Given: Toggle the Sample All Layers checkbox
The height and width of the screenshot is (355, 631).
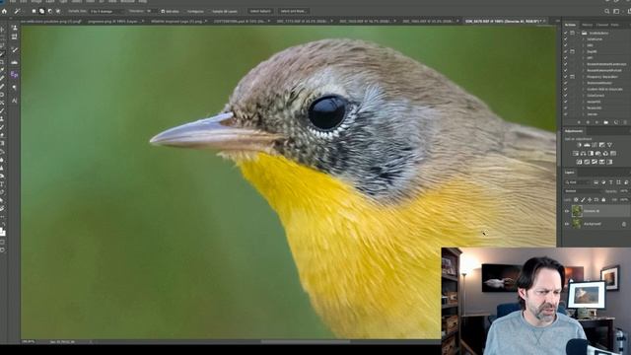Looking at the screenshot, I should coord(210,11).
